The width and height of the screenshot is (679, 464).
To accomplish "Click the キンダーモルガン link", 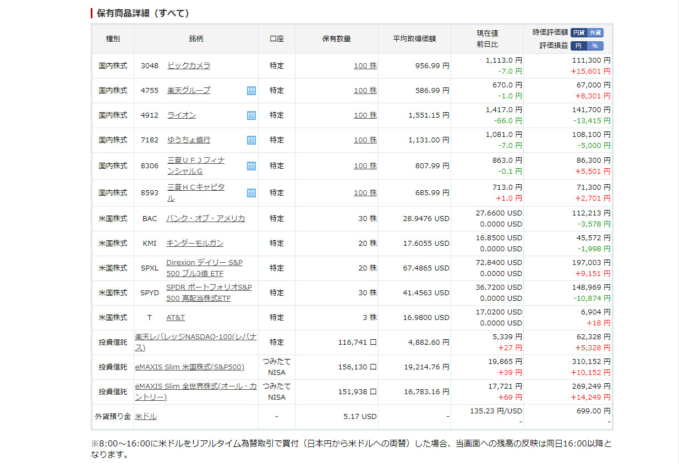I will coord(195,243).
